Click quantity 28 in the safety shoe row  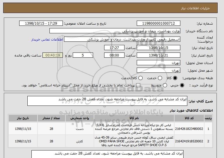(x=51, y=141)
